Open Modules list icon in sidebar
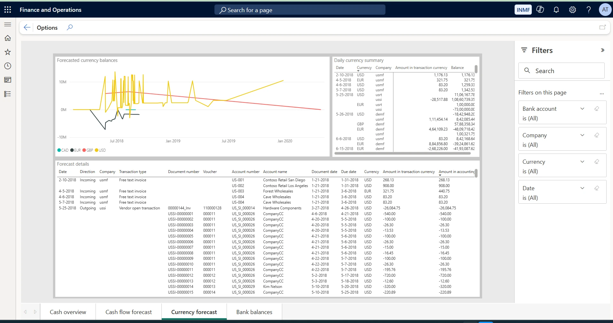 8,94
